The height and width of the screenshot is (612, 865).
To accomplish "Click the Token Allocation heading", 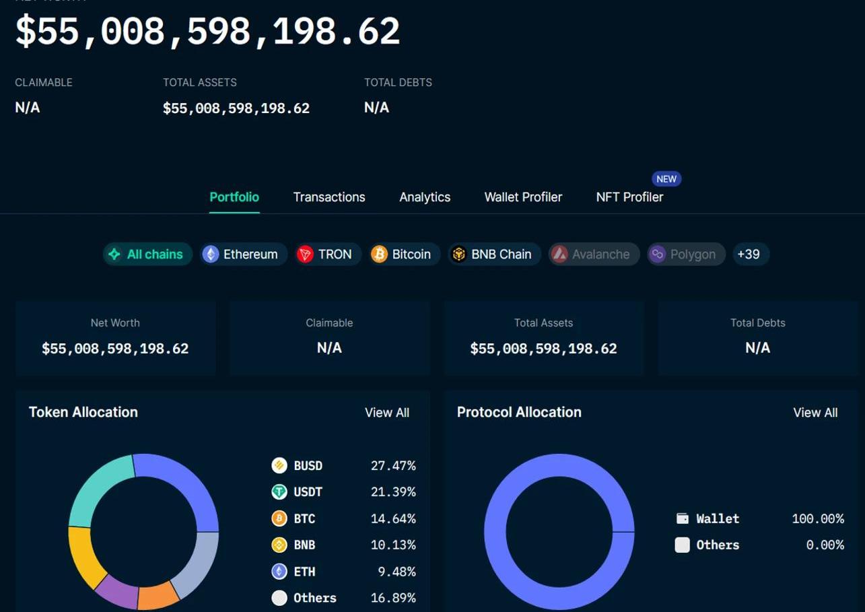I will [x=83, y=412].
